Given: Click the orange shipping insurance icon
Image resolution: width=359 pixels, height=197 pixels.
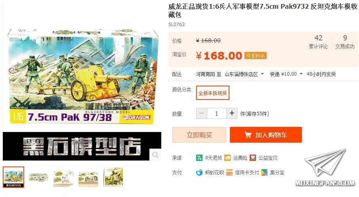Looking at the screenshot, I should 227,158.
